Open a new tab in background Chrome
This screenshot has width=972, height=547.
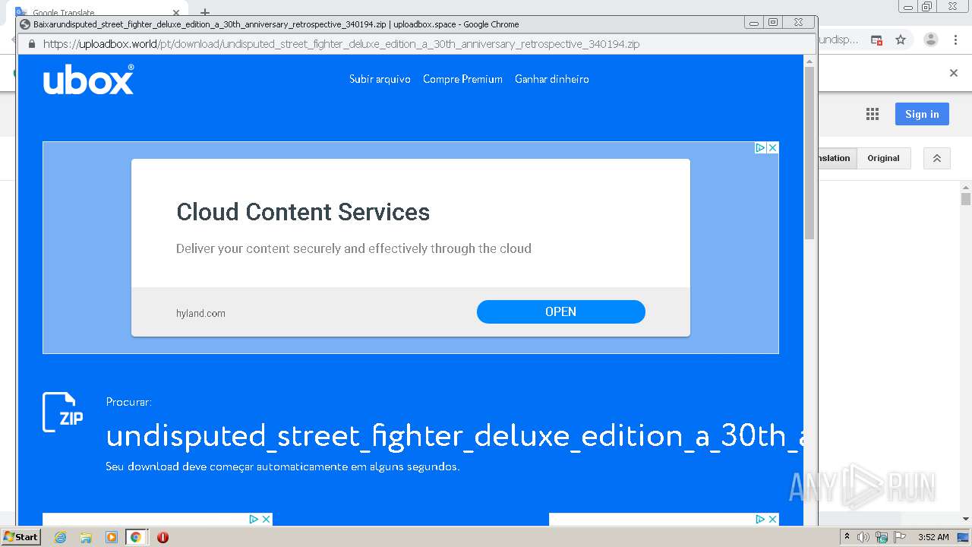(x=204, y=12)
